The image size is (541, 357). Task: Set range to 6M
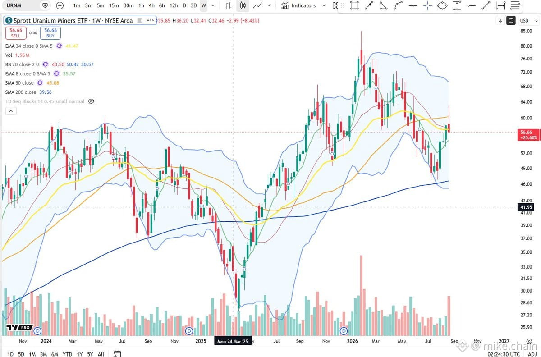click(55, 354)
